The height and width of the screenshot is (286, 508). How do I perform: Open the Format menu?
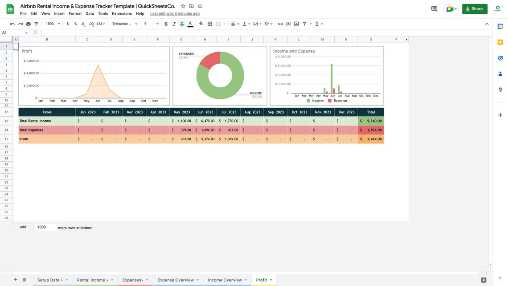(74, 13)
